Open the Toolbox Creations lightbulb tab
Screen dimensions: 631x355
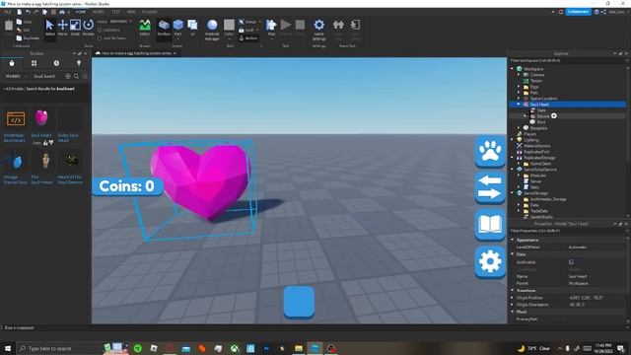click(x=79, y=63)
